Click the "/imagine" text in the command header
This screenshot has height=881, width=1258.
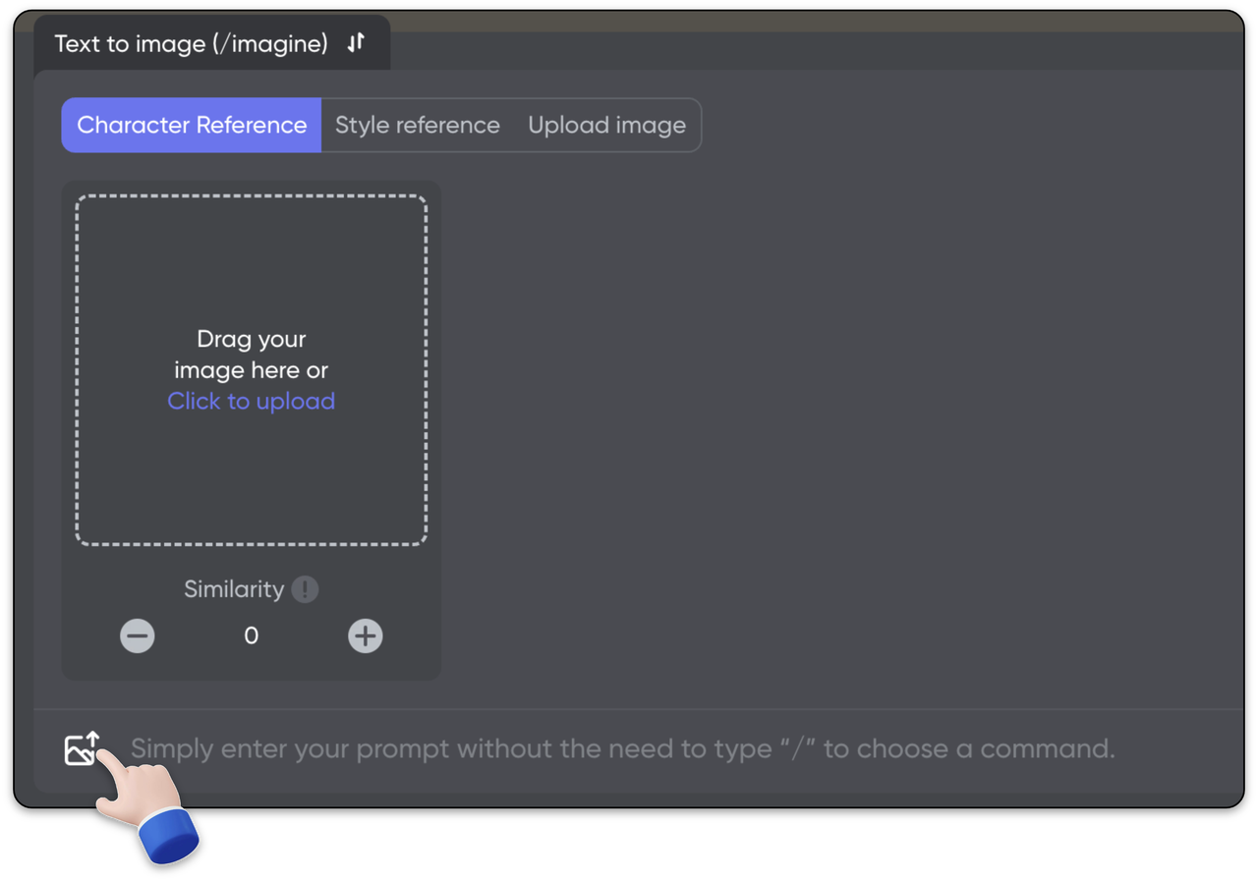coord(270,43)
